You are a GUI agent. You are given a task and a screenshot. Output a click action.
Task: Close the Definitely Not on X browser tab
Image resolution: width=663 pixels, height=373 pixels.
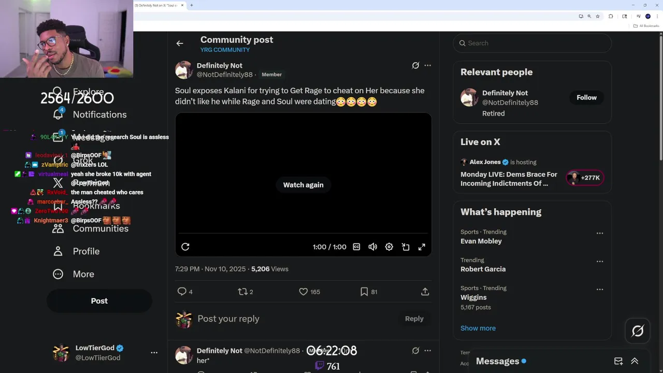(x=182, y=5)
